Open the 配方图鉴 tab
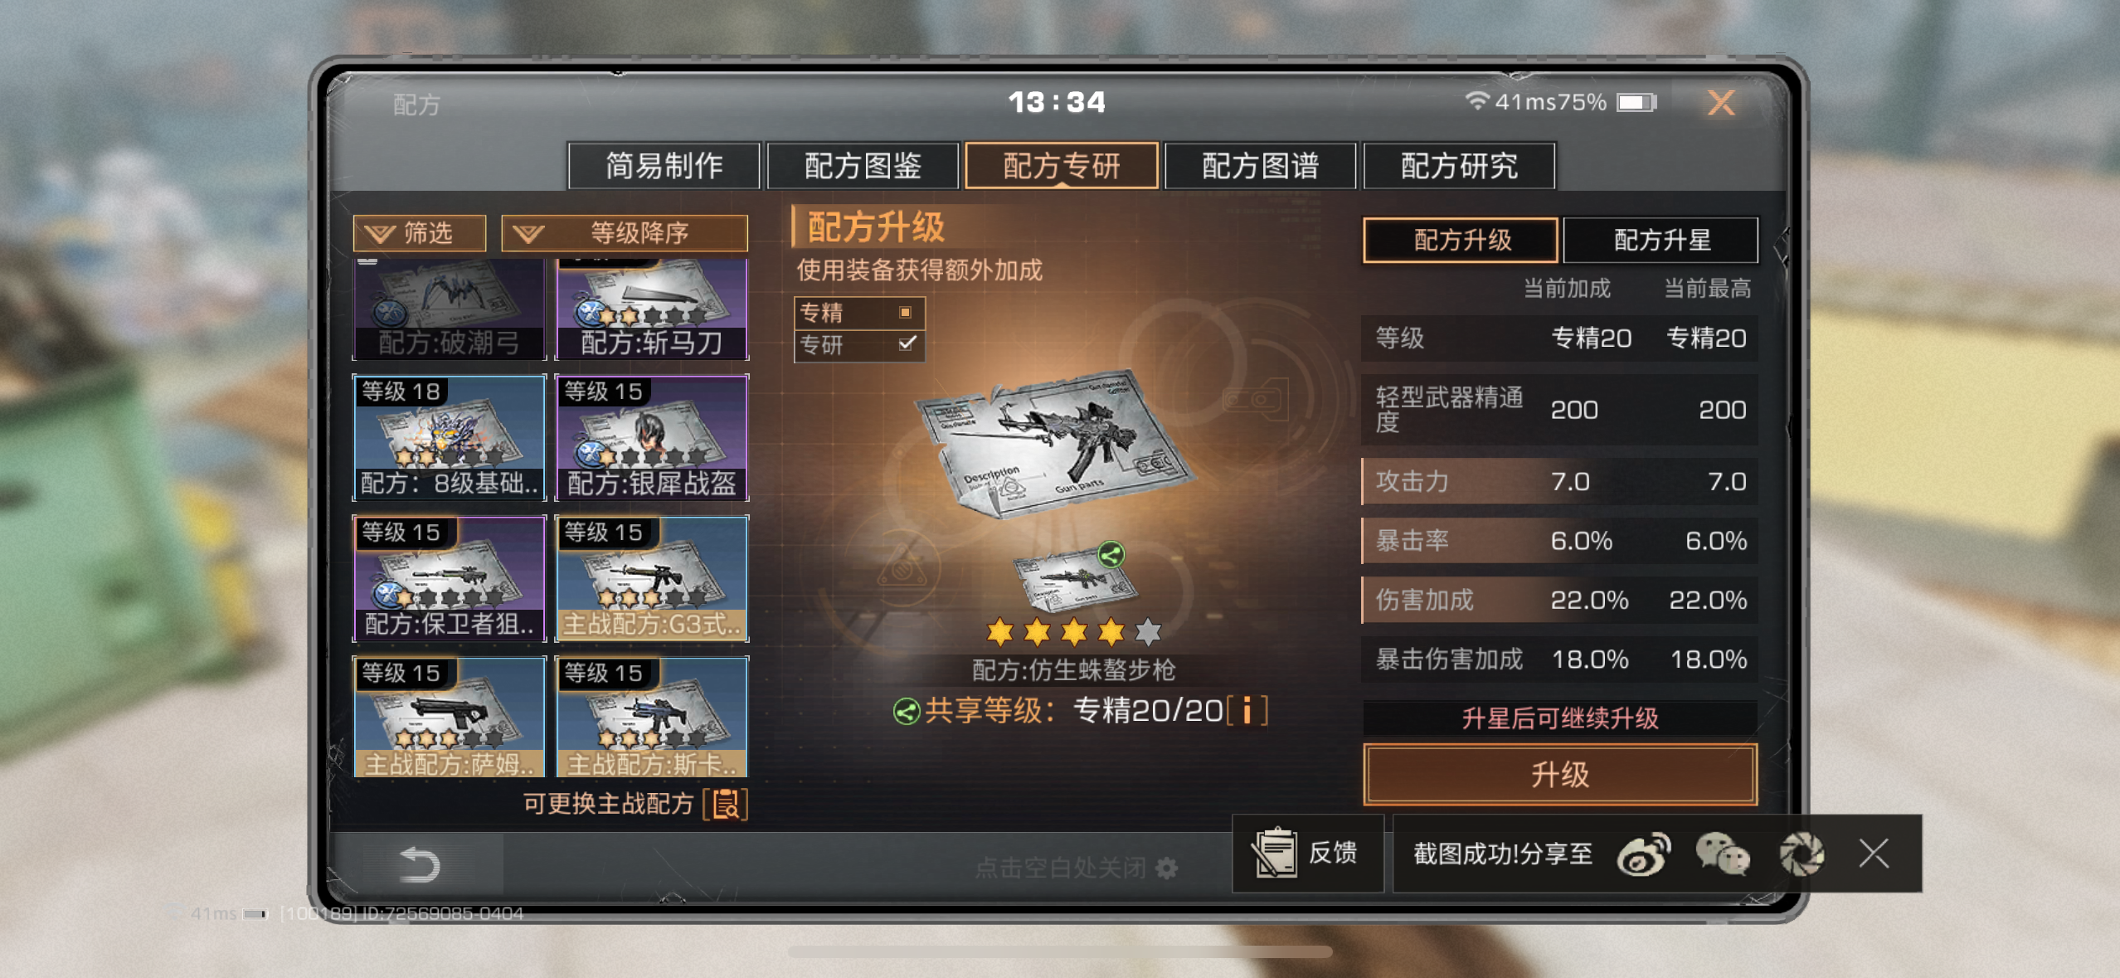The height and width of the screenshot is (978, 2120). [863, 166]
